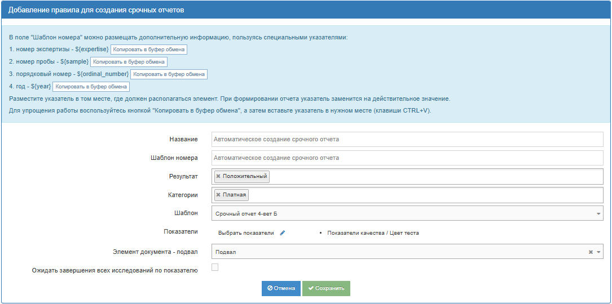Copy the ${expertise} pointer to clipboard
This screenshot has width=612, height=304.
click(148, 50)
